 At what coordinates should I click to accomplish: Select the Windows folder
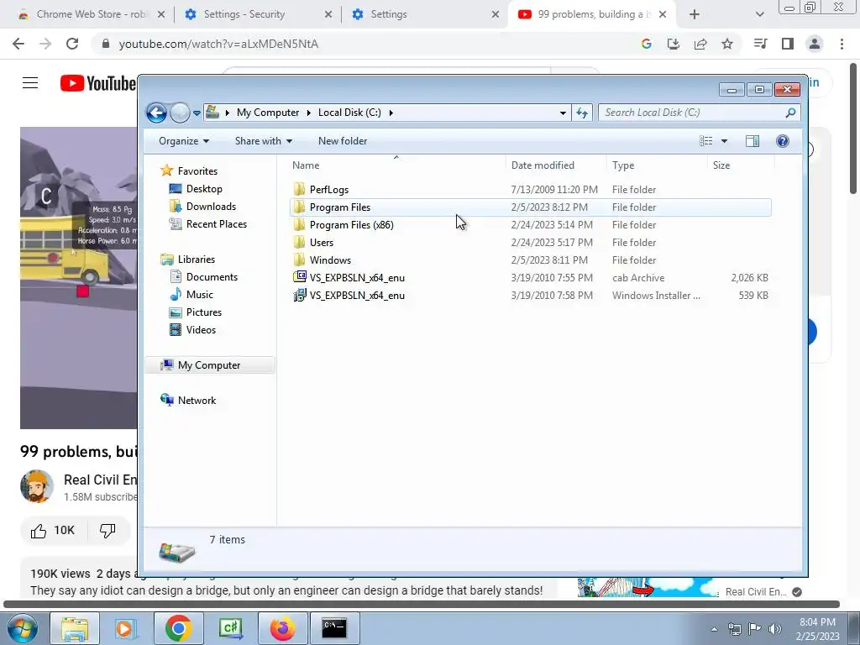point(531,260)
